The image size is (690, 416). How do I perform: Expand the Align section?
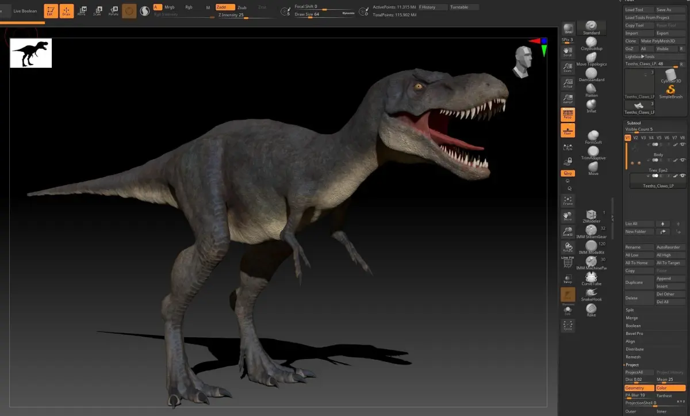point(630,341)
